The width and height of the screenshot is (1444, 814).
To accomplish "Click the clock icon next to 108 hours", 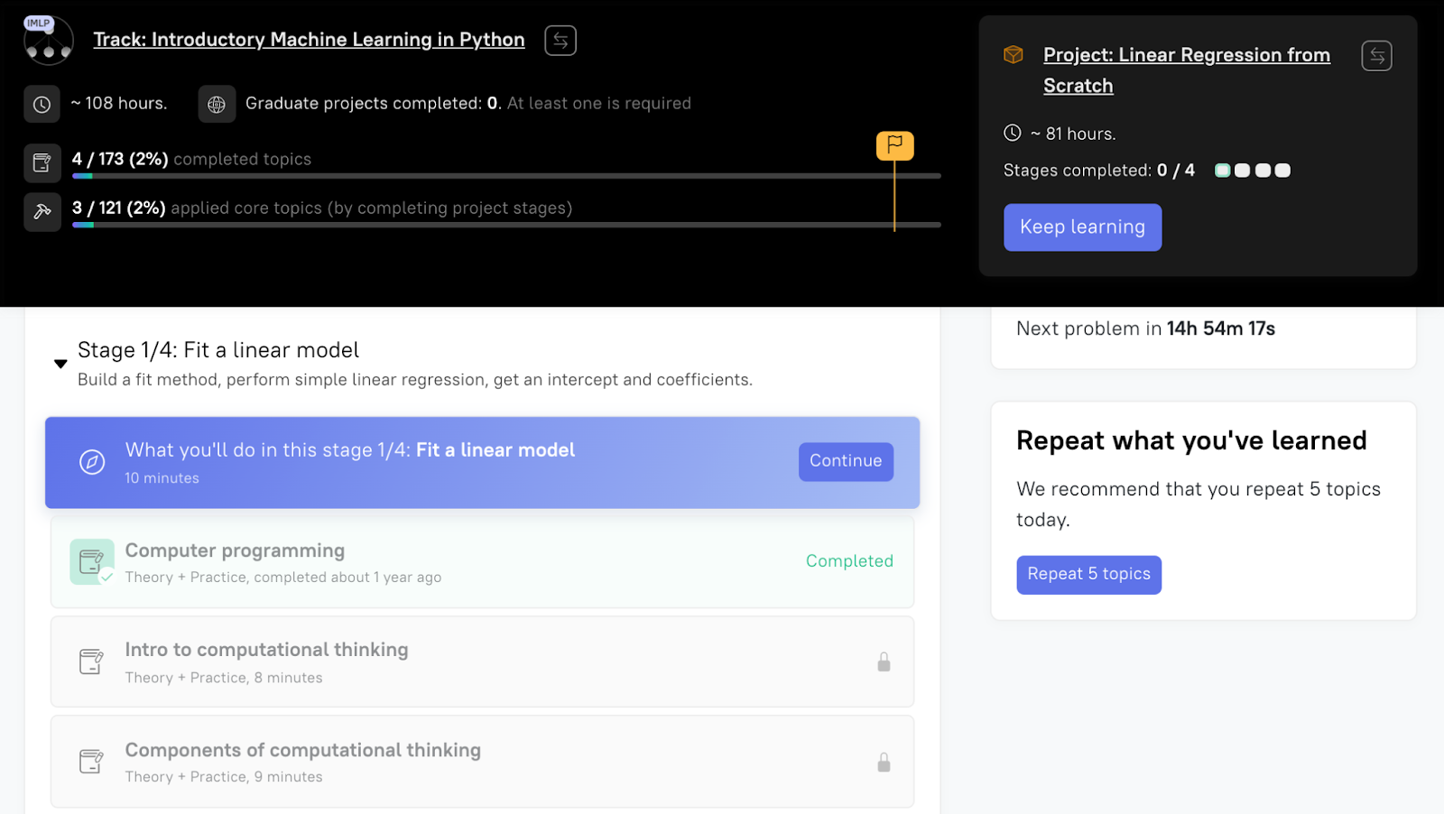I will pos(42,105).
